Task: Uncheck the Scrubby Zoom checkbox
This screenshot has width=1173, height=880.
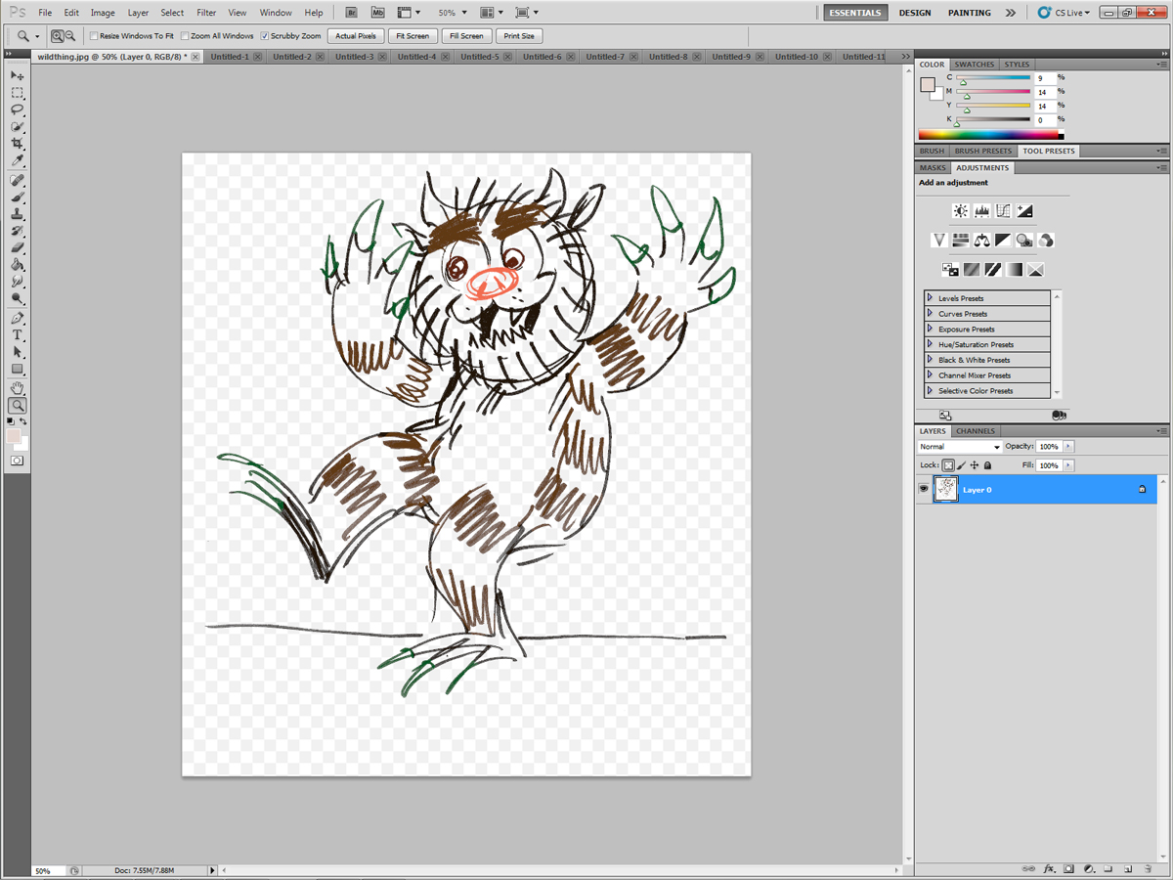Action: tap(265, 36)
